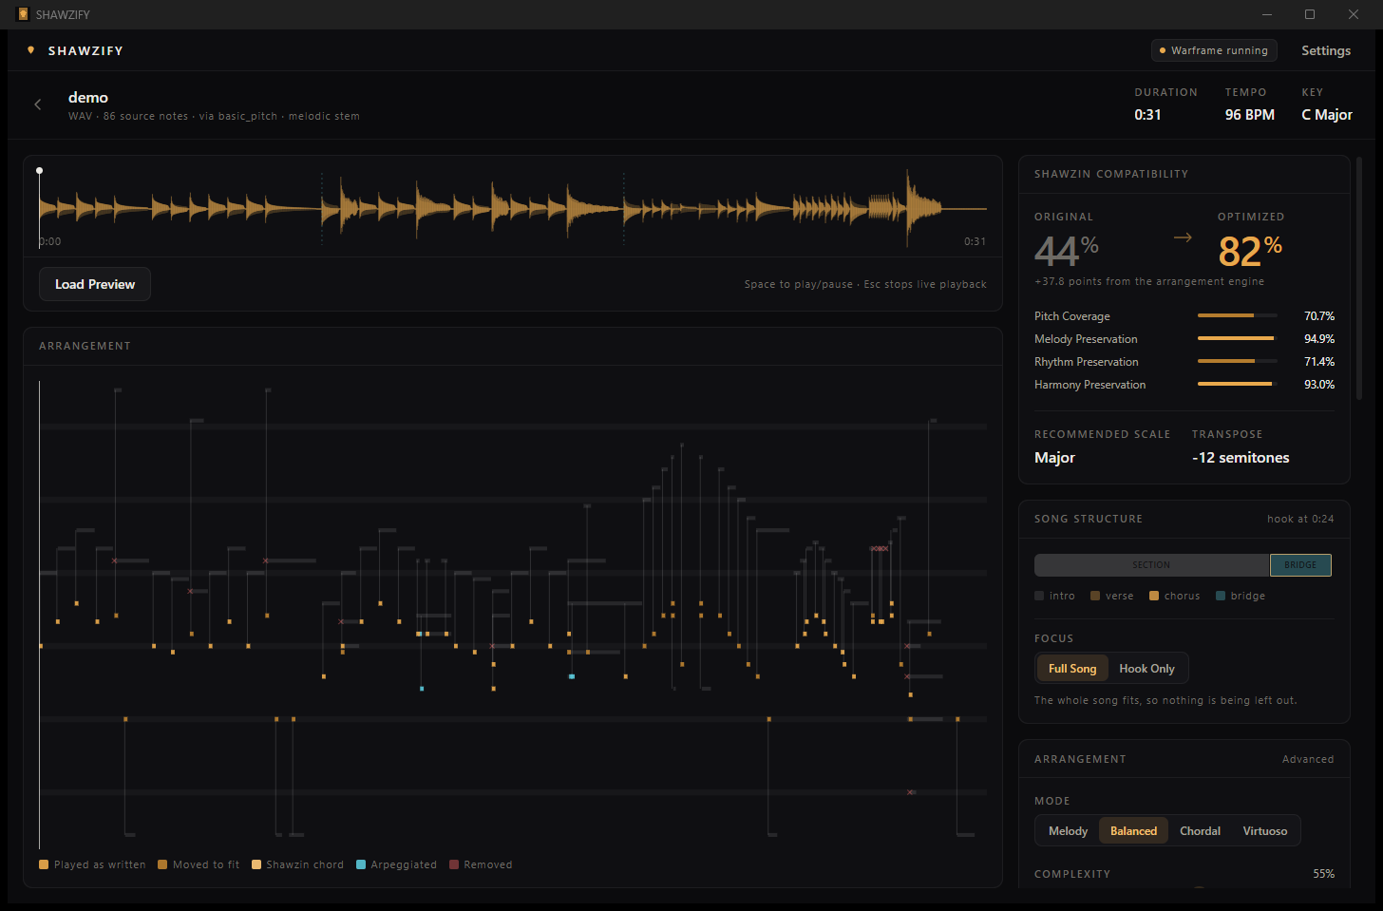This screenshot has width=1383, height=911.
Task: Click the '96 BPM' tempo value
Action: pyautogui.click(x=1250, y=115)
